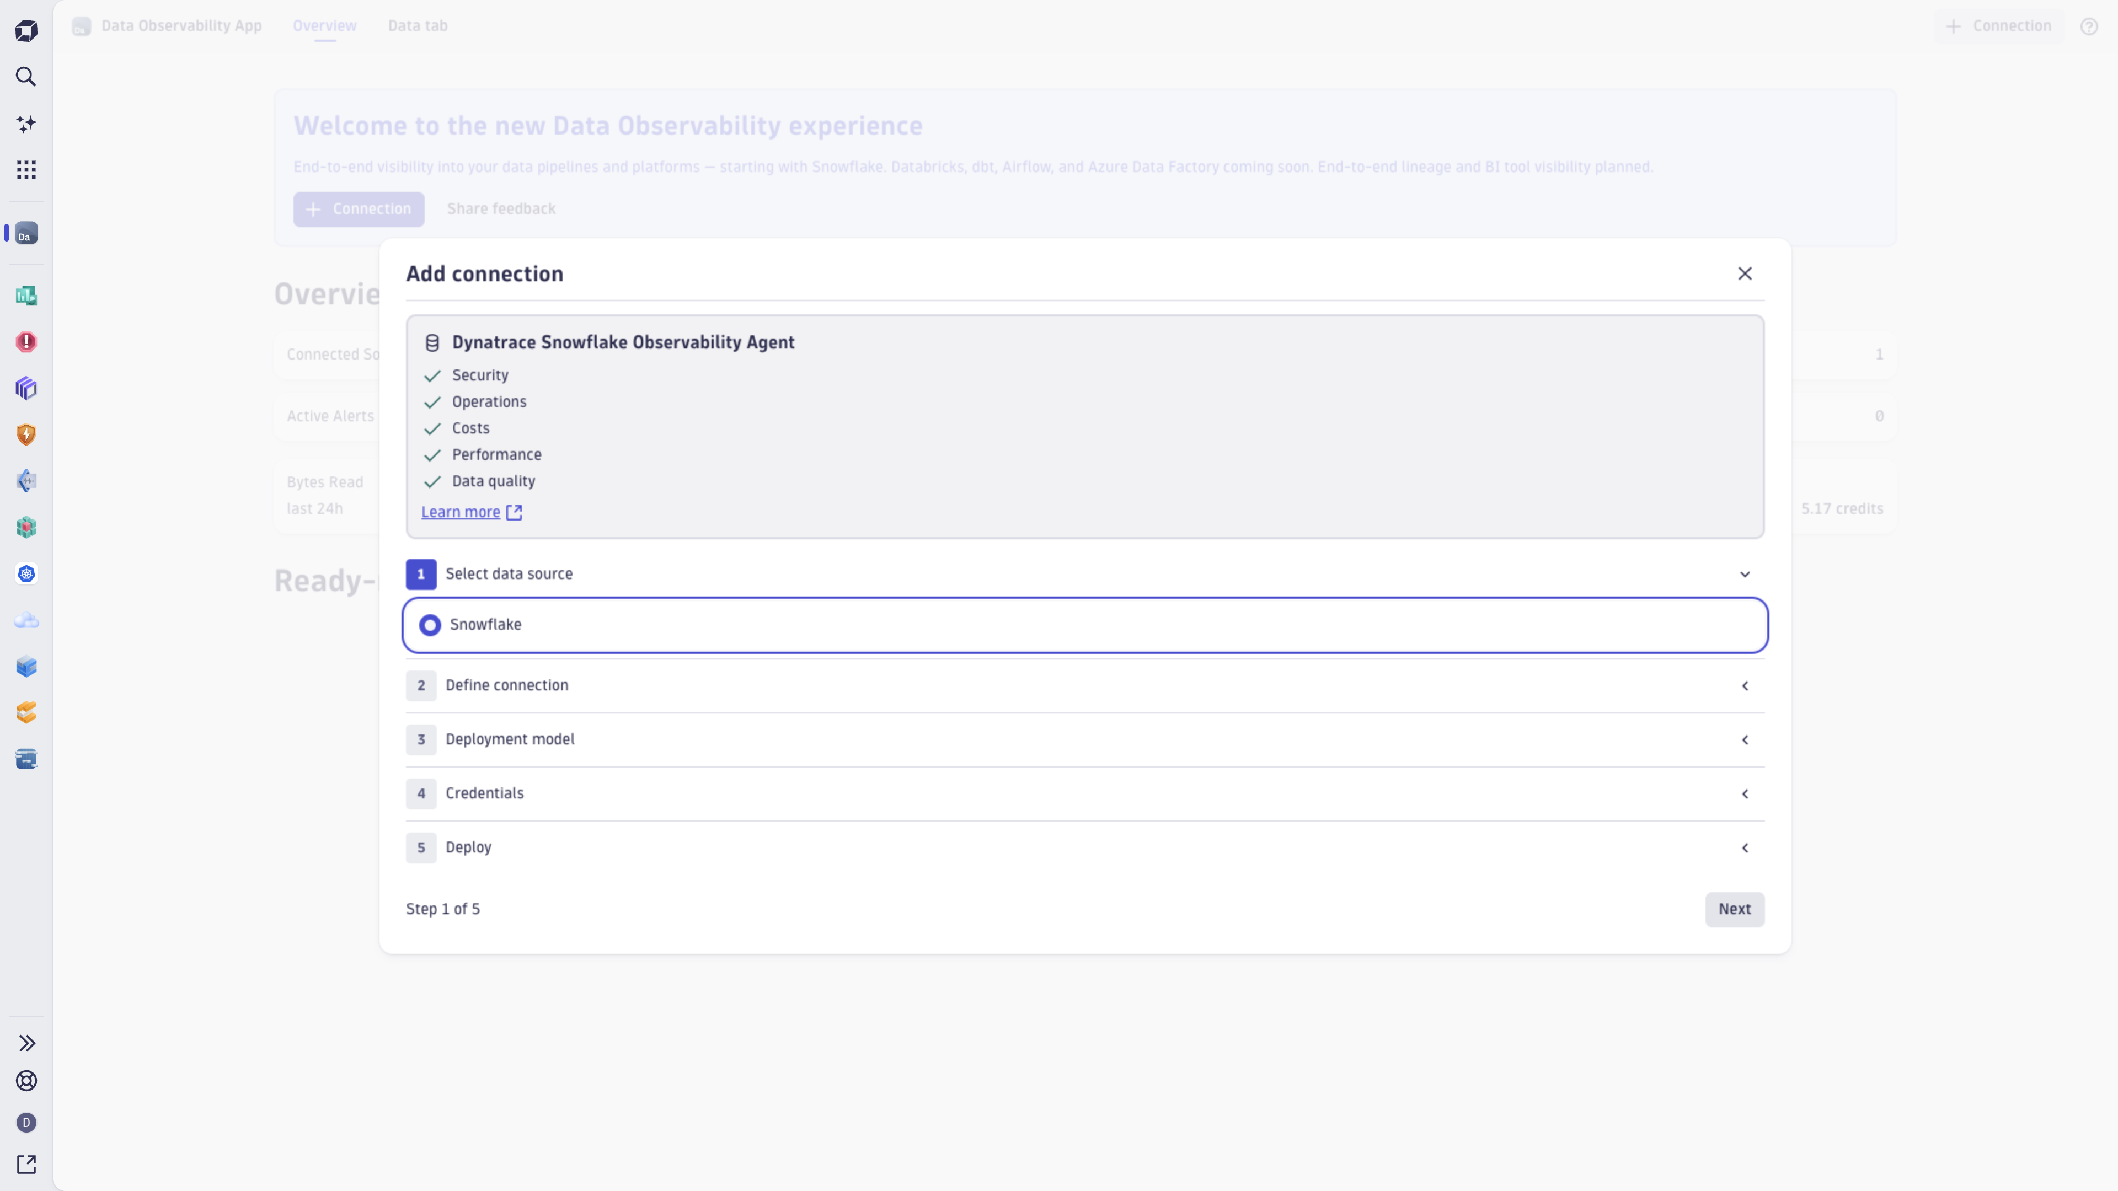The image size is (2118, 1191).
Task: Open the AI sparkle assistant icon
Action: 26,124
